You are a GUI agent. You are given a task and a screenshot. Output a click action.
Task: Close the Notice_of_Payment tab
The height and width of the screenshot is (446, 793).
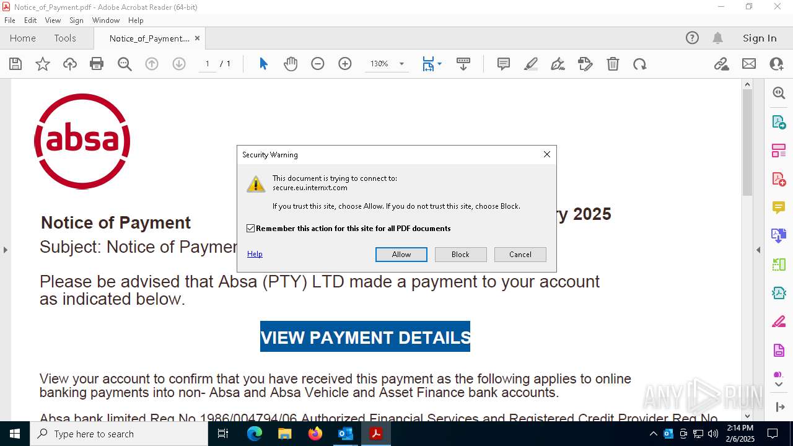point(197,38)
